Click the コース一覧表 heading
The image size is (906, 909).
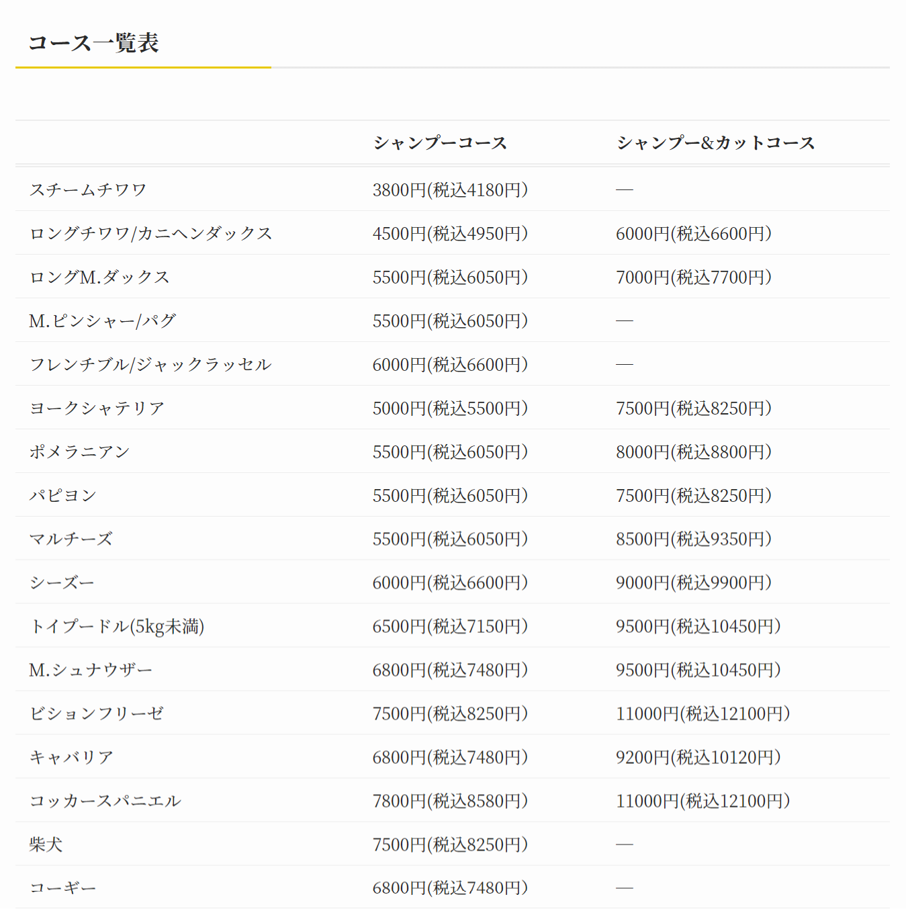93,43
